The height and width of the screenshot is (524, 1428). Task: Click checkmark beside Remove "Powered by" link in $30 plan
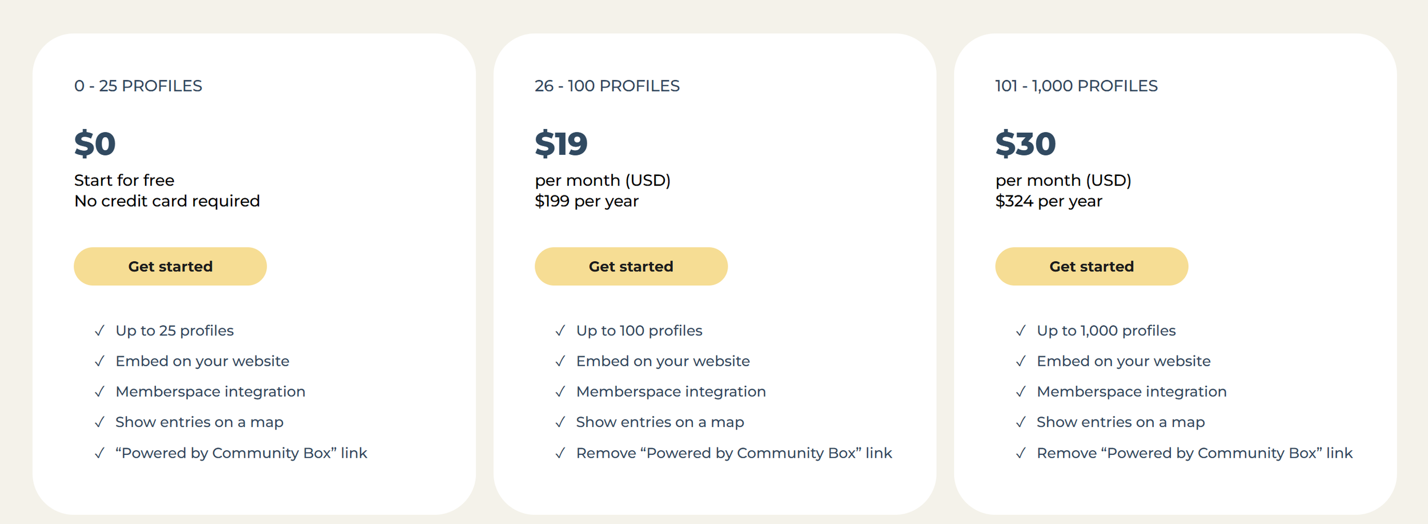click(x=1021, y=453)
